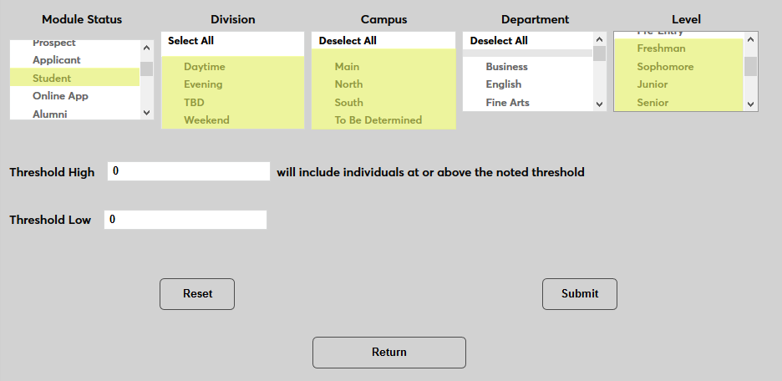Click the Return button
Viewport: 782px width, 381px height.
click(388, 353)
